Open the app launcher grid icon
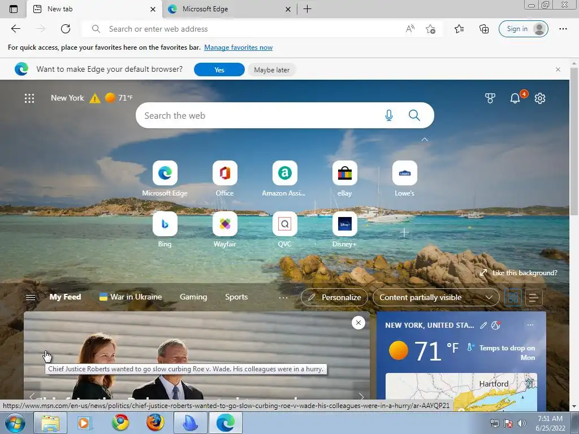Viewport: 579px width, 434px height. (x=29, y=98)
